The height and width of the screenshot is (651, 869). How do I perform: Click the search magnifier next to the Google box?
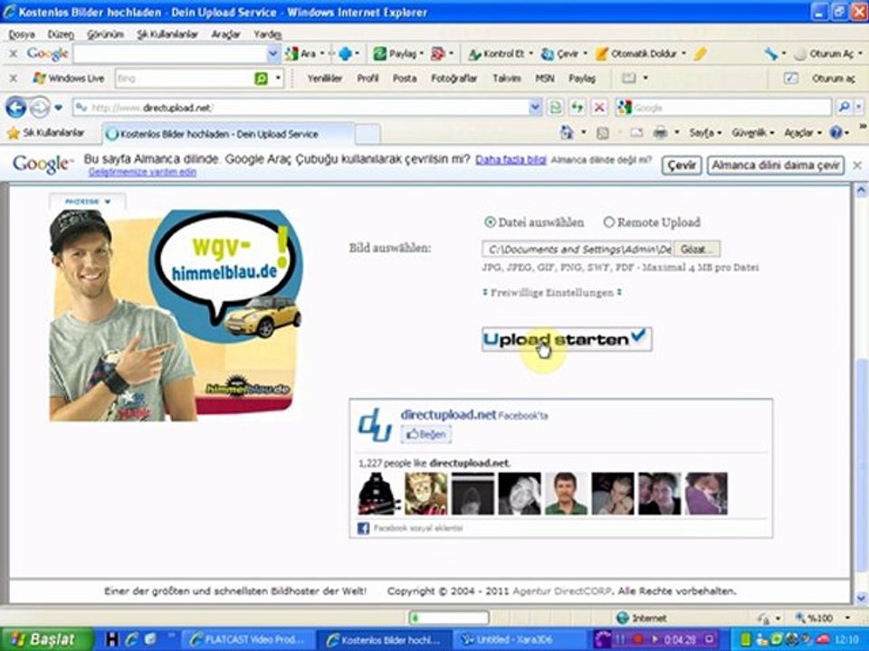[x=844, y=107]
